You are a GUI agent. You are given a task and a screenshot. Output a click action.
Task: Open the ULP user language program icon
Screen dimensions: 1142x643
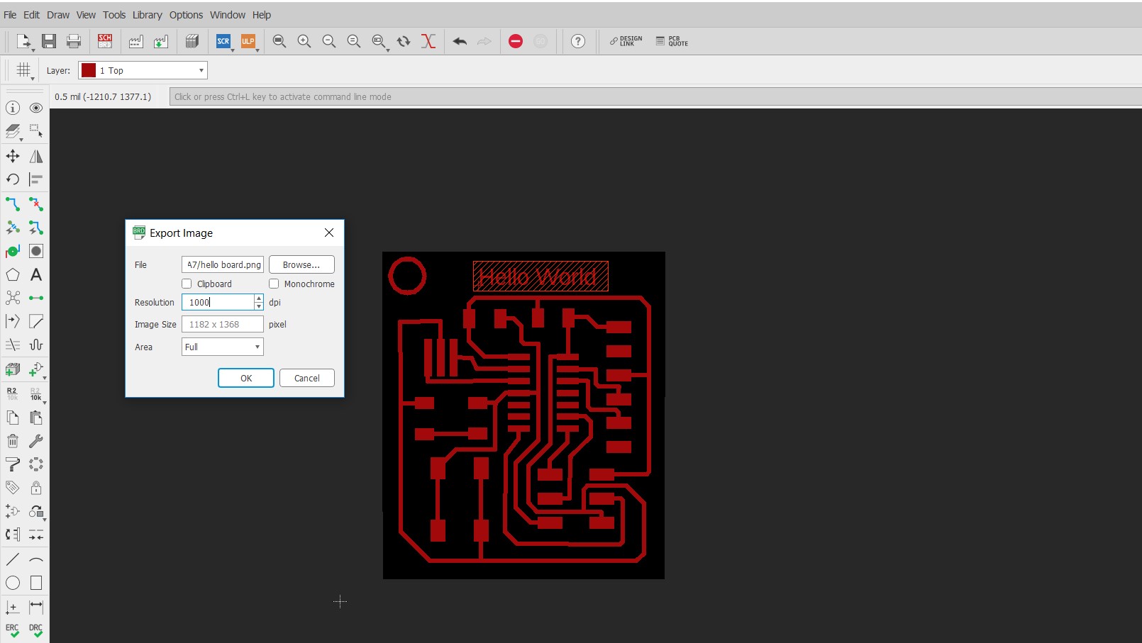point(248,41)
